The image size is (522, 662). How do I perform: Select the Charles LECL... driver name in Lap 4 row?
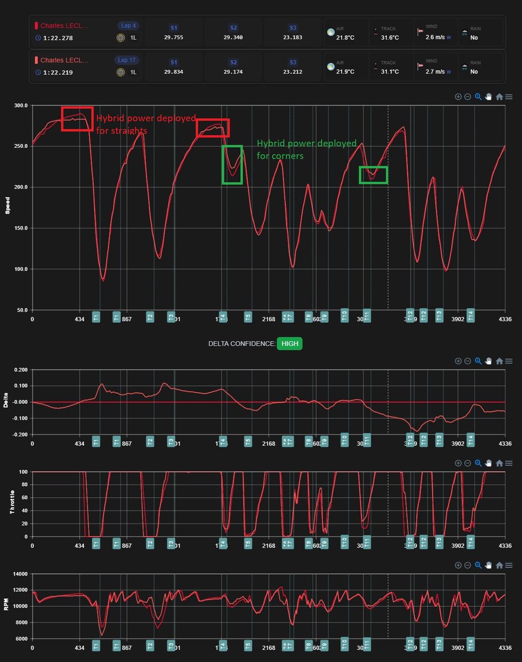coord(64,26)
